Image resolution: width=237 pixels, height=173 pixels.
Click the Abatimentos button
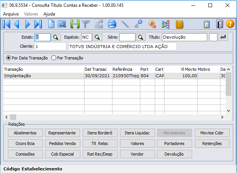[x=25, y=133]
